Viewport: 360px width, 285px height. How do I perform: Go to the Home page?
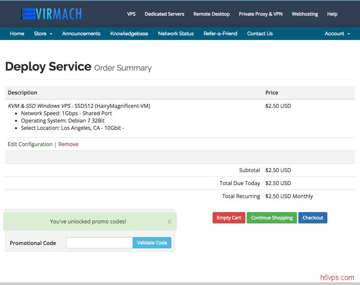(x=17, y=34)
